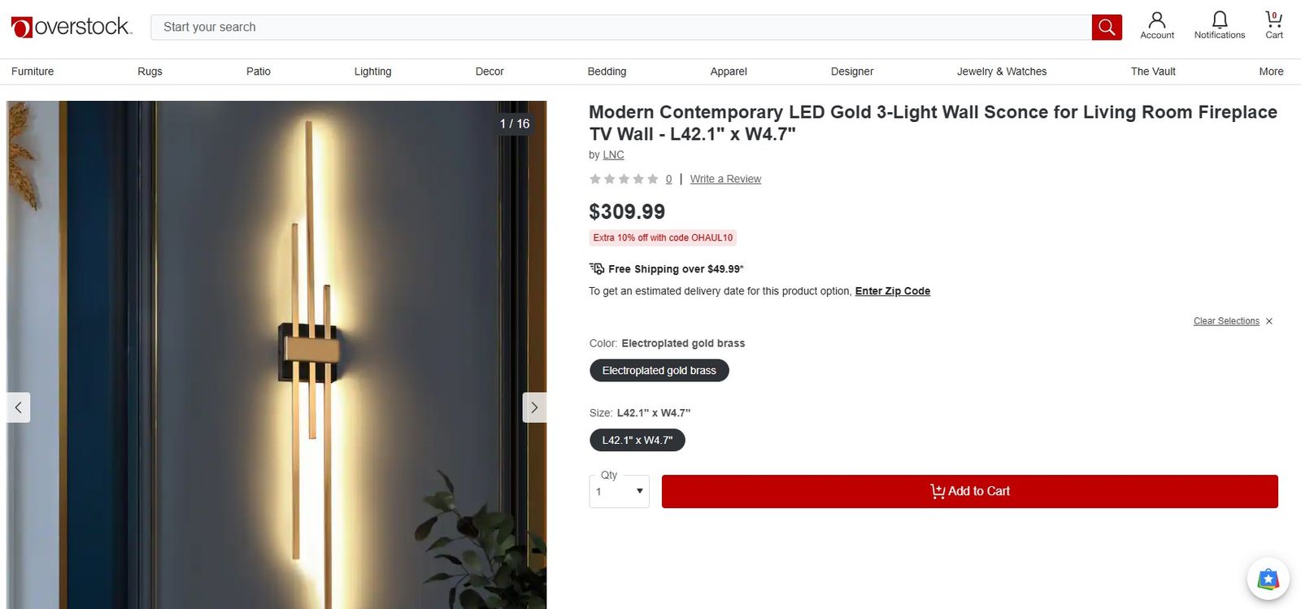This screenshot has height=609, width=1301.
Task: Show the previous product image
Action: click(19, 407)
